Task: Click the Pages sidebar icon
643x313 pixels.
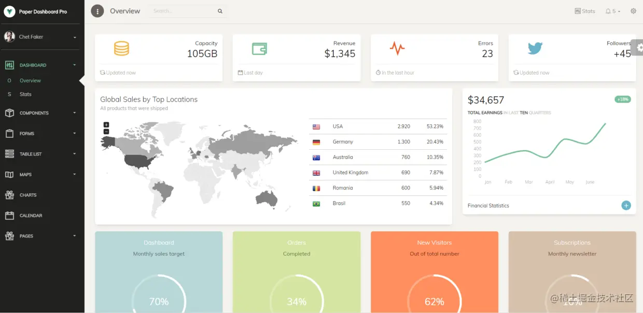Action: click(x=9, y=236)
